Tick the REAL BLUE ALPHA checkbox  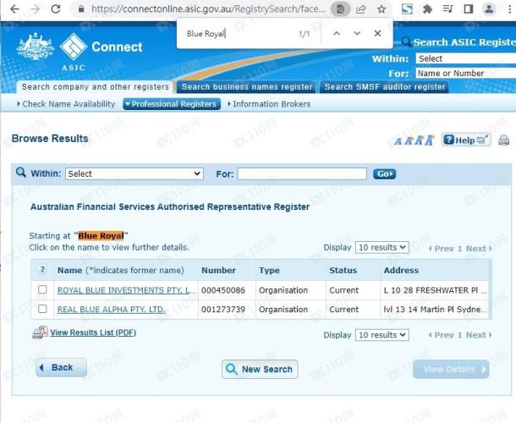[x=42, y=309]
